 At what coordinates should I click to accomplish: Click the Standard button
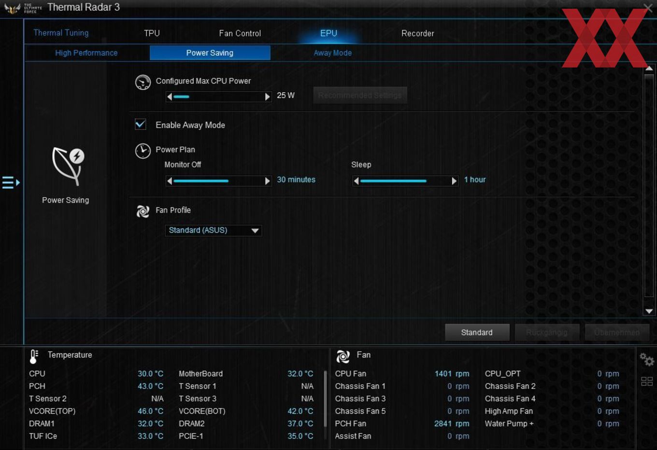pyautogui.click(x=477, y=332)
